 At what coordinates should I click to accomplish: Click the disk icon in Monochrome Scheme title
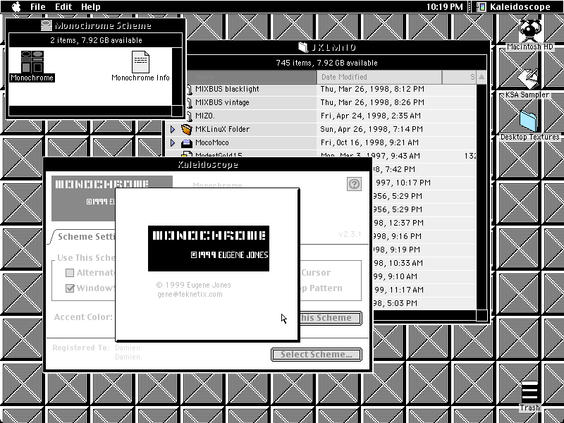[47, 25]
